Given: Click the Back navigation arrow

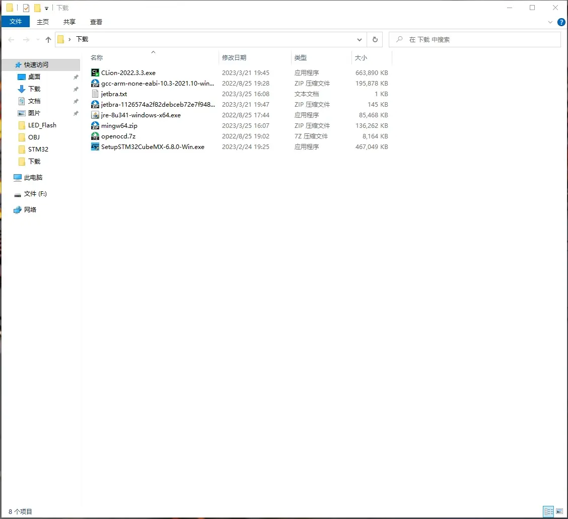Looking at the screenshot, I should pyautogui.click(x=11, y=39).
